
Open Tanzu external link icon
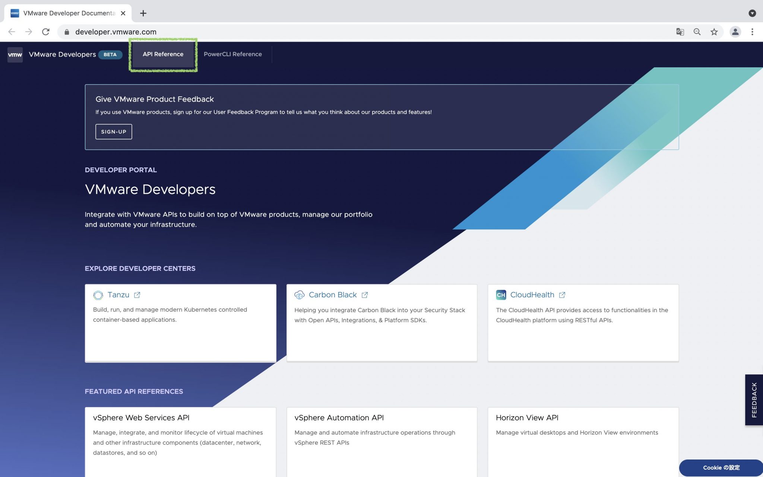[x=137, y=295]
